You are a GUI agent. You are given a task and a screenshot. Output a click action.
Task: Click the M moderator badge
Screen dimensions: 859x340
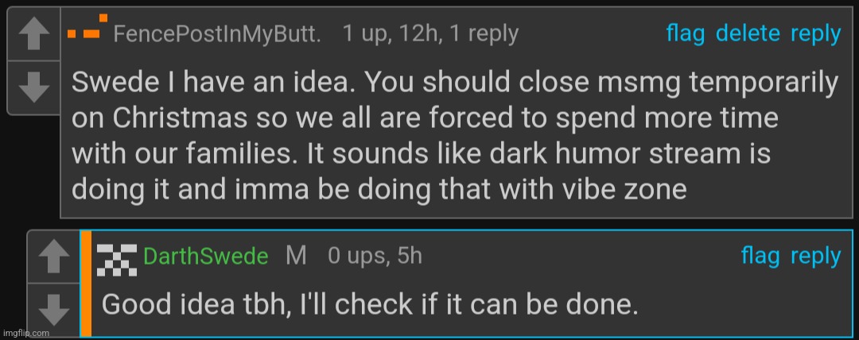point(296,256)
